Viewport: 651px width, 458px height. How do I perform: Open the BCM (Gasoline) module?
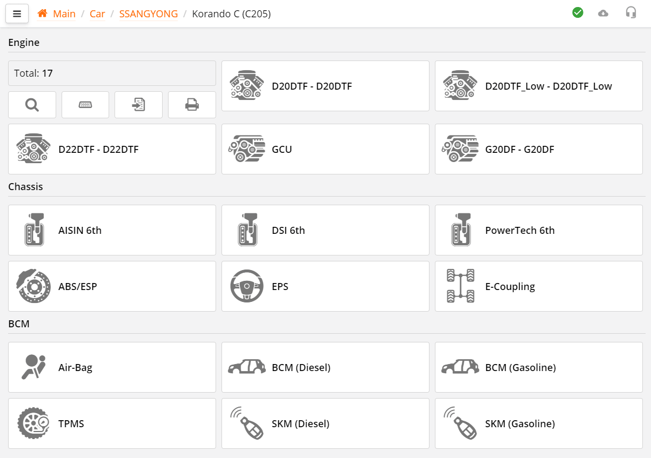539,367
